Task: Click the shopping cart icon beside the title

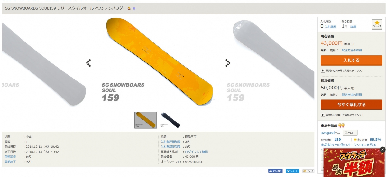Action: (134, 8)
